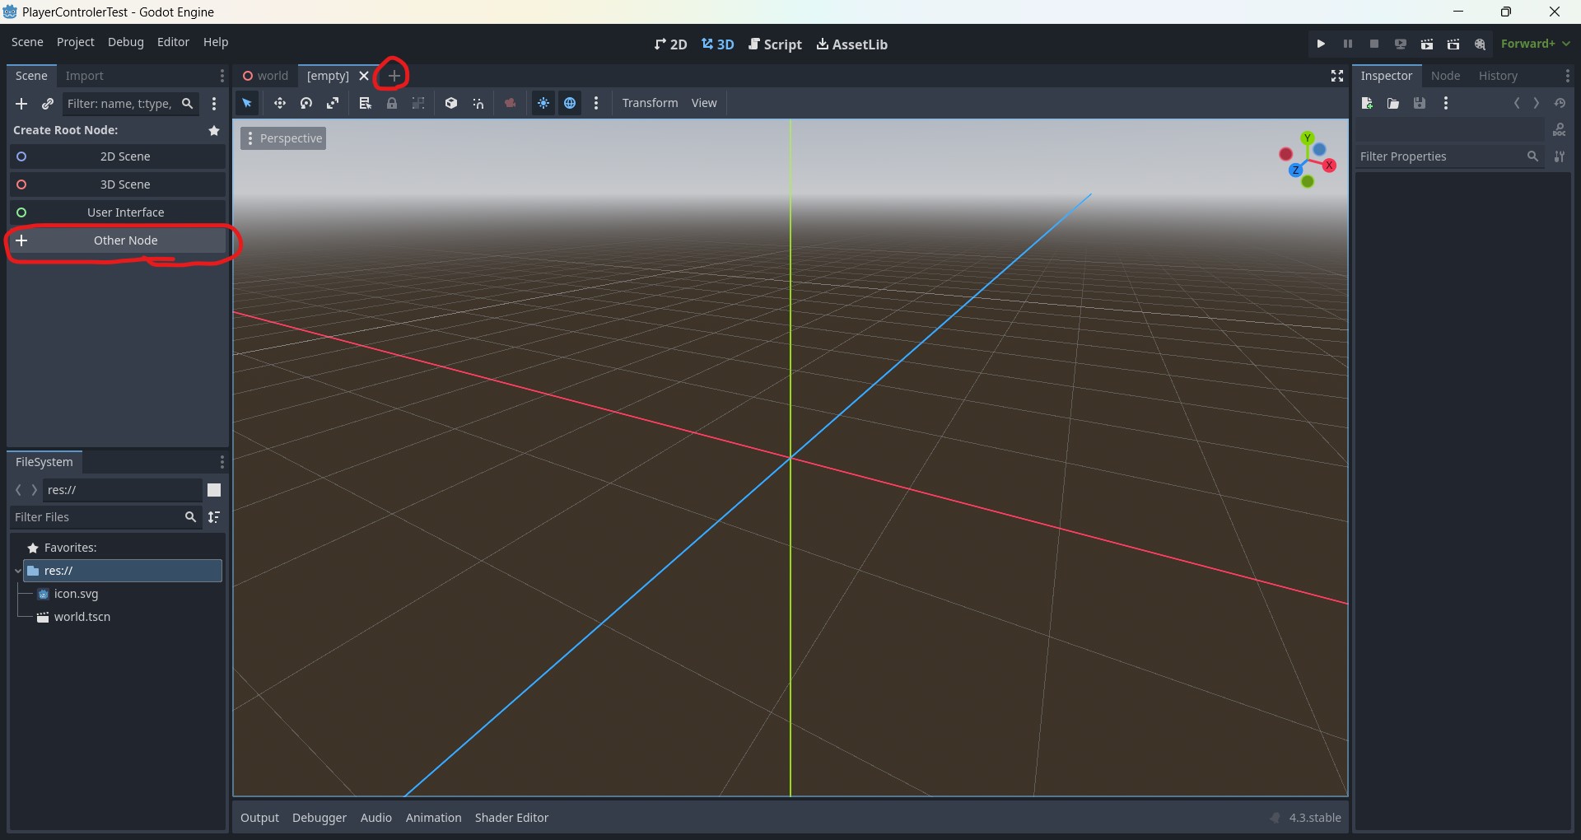Switch to the Script workspace

775,44
